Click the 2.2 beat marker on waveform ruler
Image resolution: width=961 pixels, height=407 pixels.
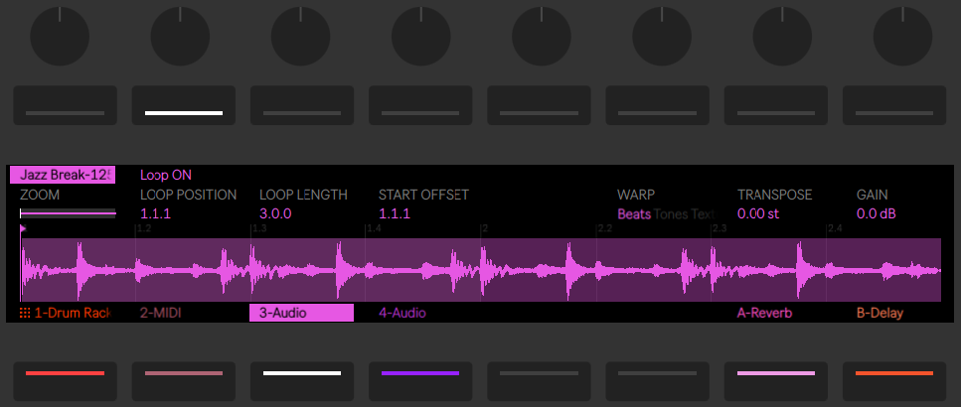(604, 229)
